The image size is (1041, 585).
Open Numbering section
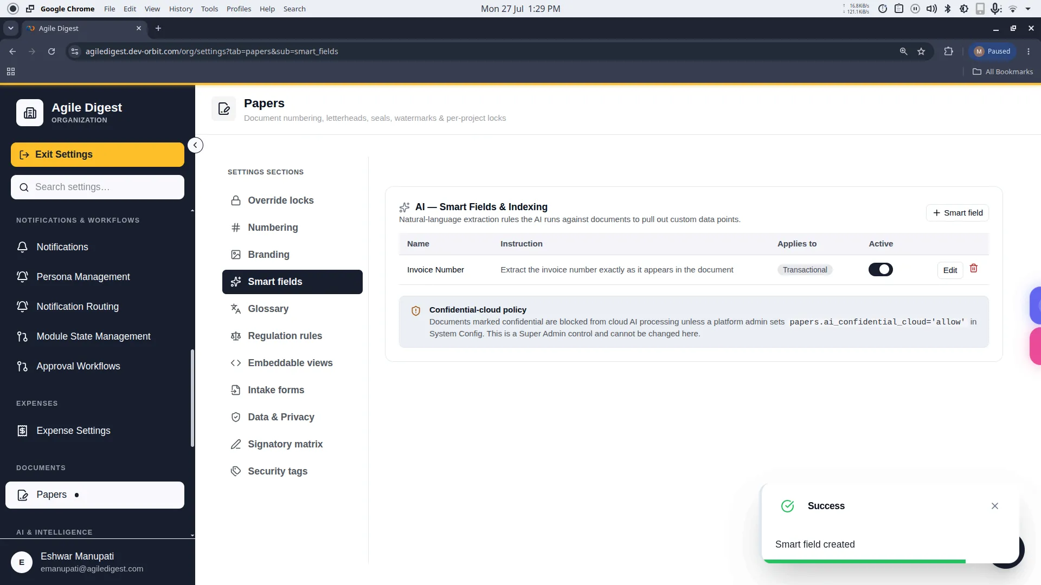click(x=292, y=227)
